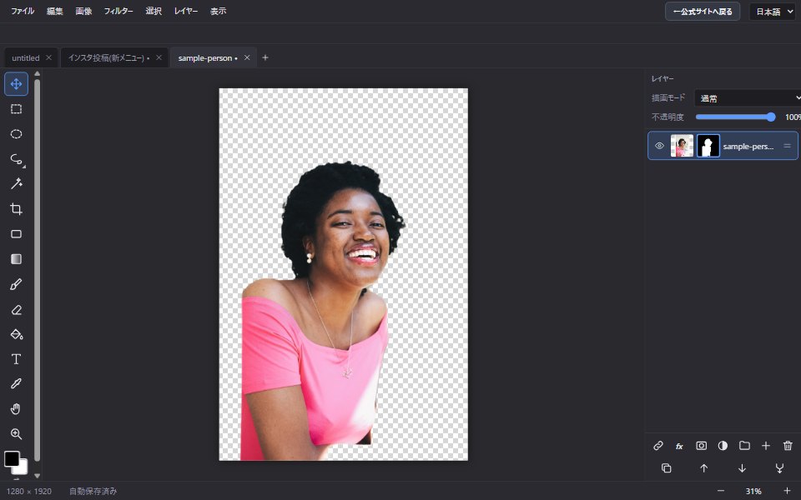
Task: Create a new layer group folder
Action: tap(744, 446)
